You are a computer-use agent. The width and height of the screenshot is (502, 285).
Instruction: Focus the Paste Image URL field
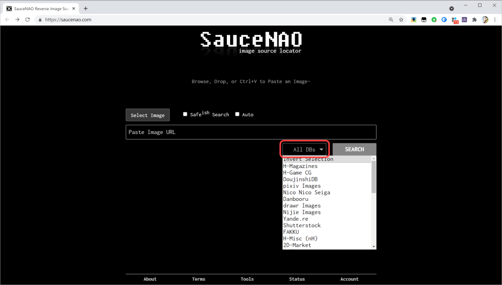pyautogui.click(x=251, y=132)
